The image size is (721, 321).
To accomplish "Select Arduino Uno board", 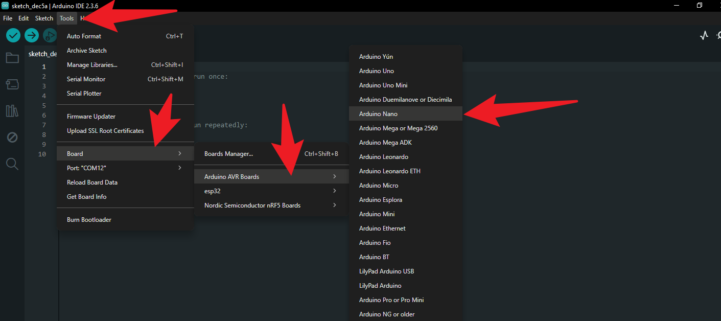I will tap(406, 71).
